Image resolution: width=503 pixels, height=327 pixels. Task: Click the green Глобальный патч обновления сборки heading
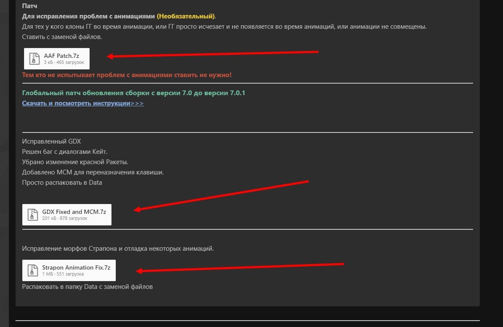[133, 93]
